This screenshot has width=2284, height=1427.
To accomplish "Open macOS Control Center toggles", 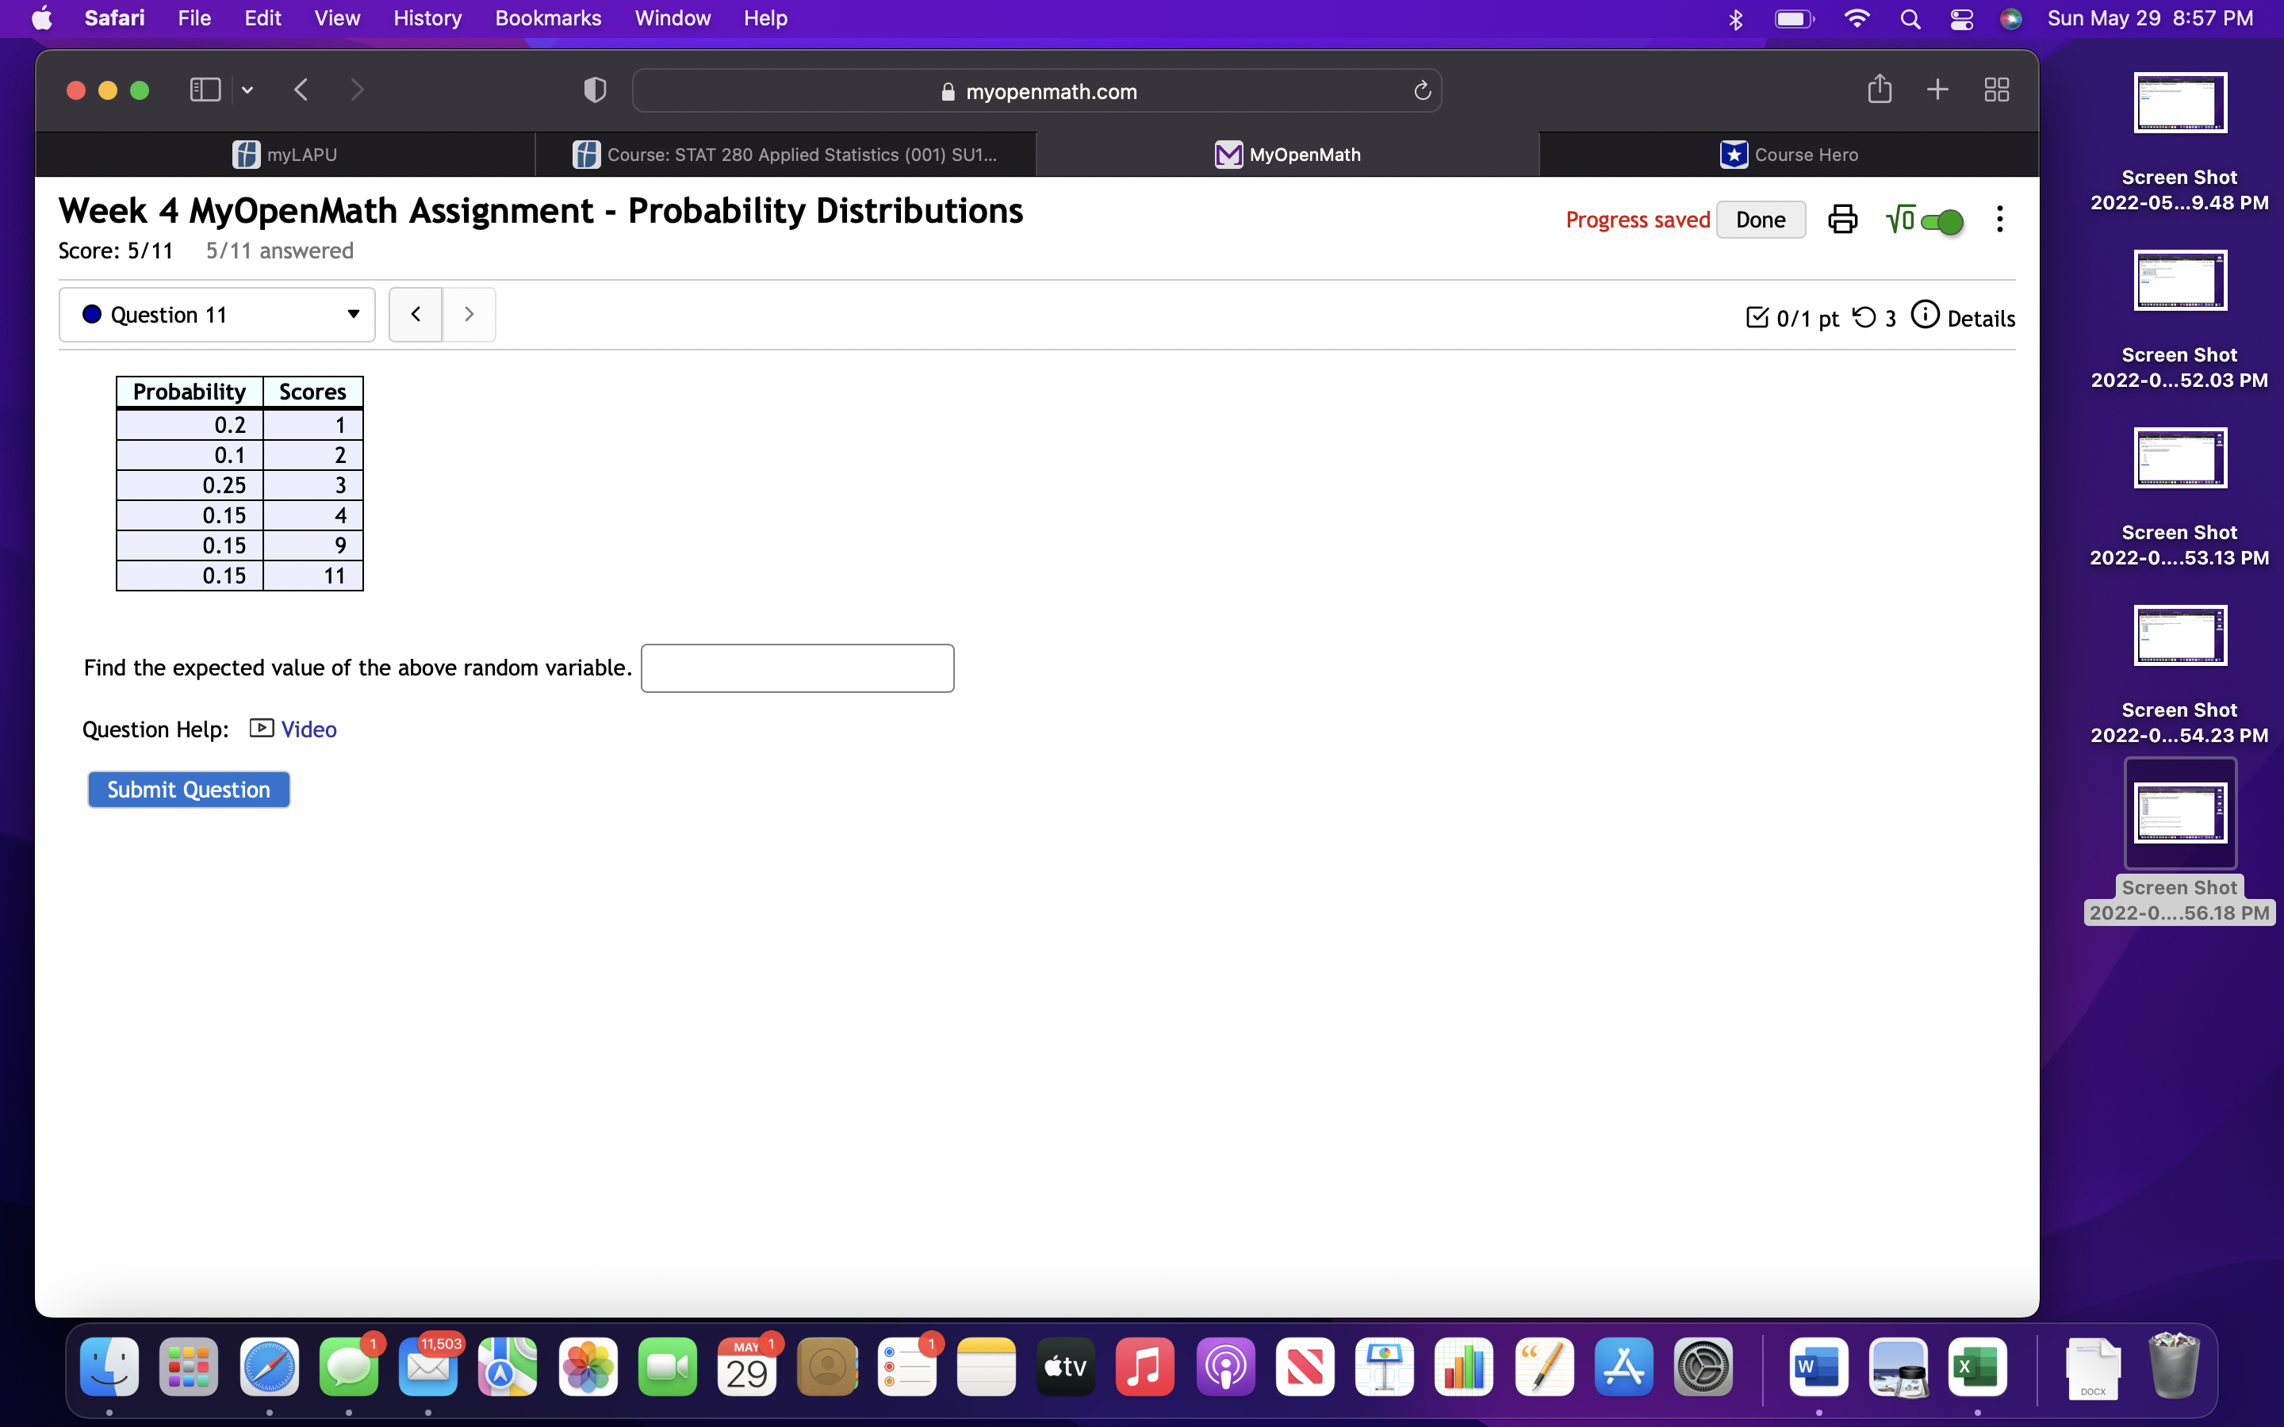I will coord(1961,19).
